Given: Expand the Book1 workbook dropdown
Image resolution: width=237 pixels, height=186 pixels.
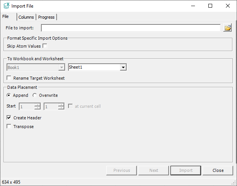Looking at the screenshot, I should tap(61, 67).
